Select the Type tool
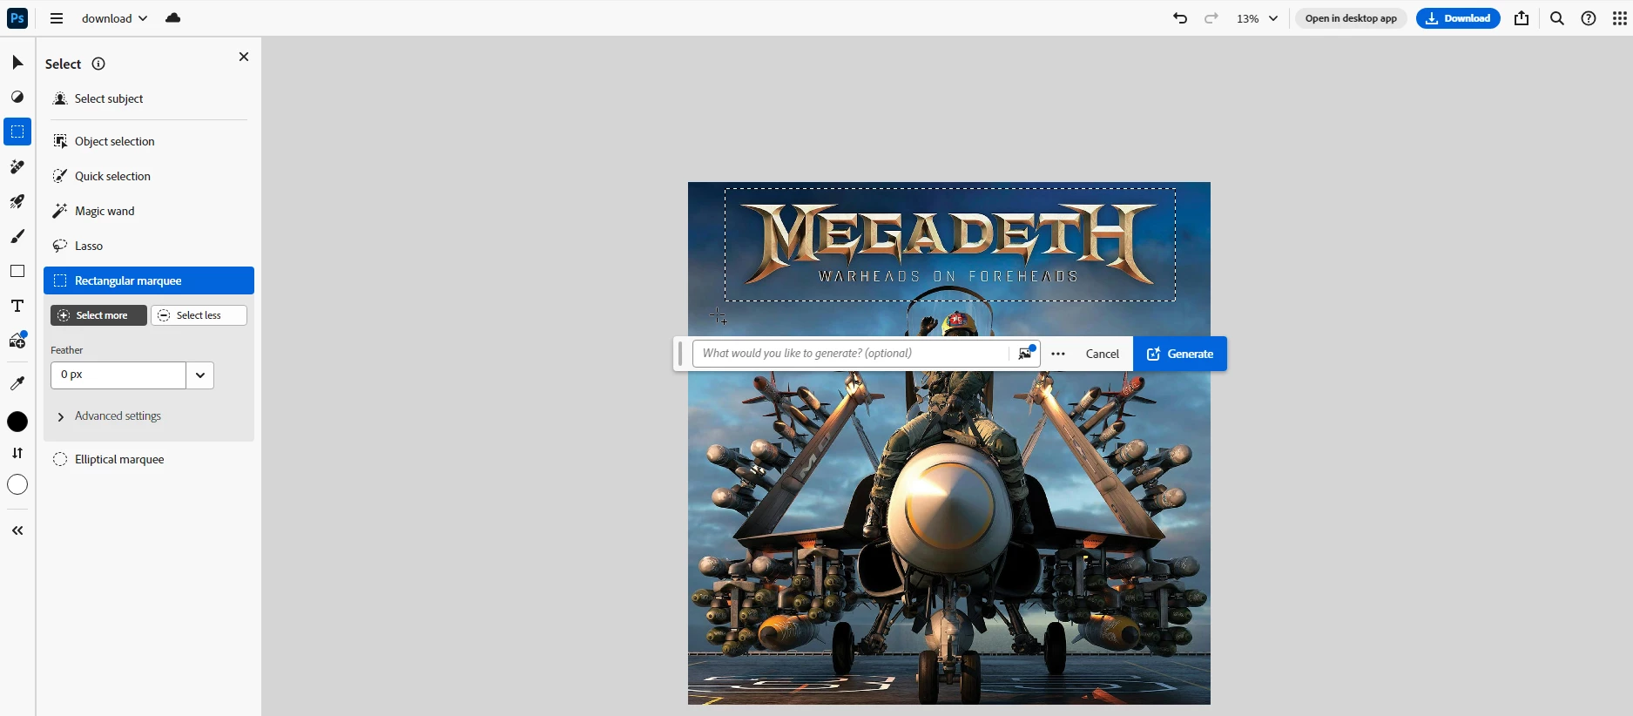The height and width of the screenshot is (716, 1633). [x=17, y=306]
